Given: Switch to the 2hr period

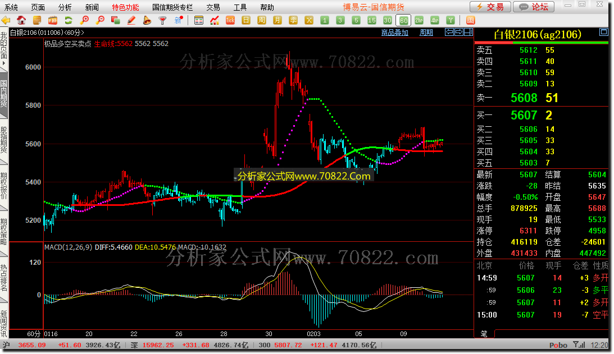Looking at the screenshot, I should [419, 20].
